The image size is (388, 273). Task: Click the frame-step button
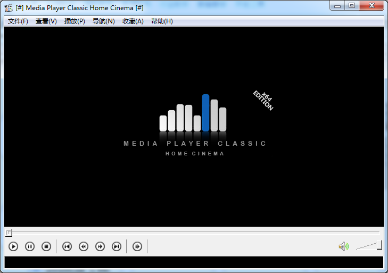click(137, 246)
